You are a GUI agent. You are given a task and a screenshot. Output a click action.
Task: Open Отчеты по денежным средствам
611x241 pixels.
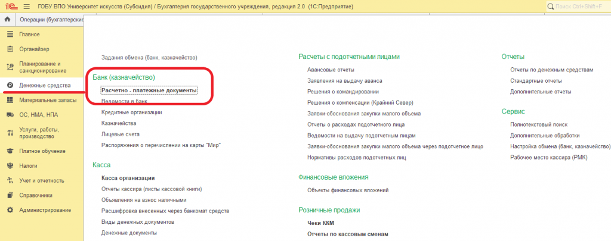552,70
